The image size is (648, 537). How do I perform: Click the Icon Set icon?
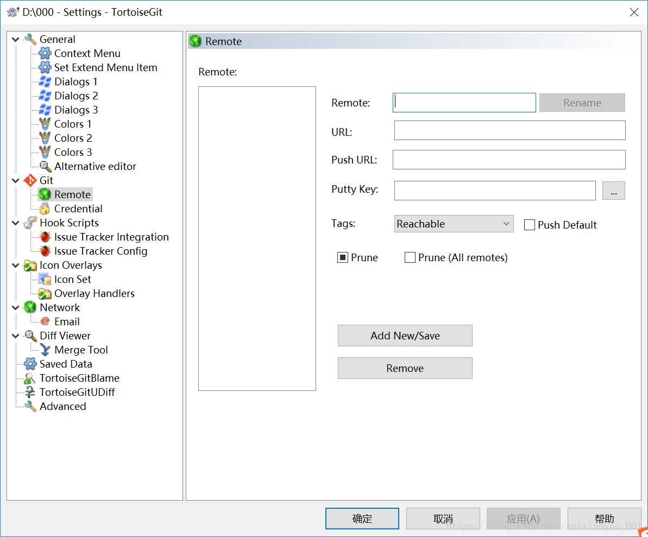pyautogui.click(x=45, y=279)
